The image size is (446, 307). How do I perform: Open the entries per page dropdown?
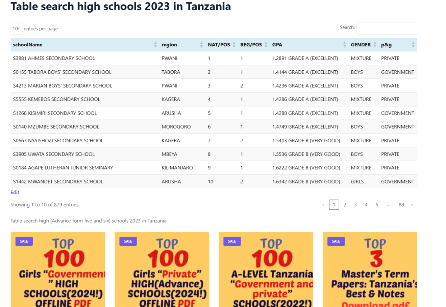point(17,28)
